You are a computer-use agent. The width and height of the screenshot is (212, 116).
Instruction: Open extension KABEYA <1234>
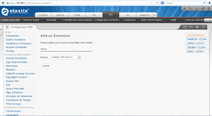tap(197, 39)
